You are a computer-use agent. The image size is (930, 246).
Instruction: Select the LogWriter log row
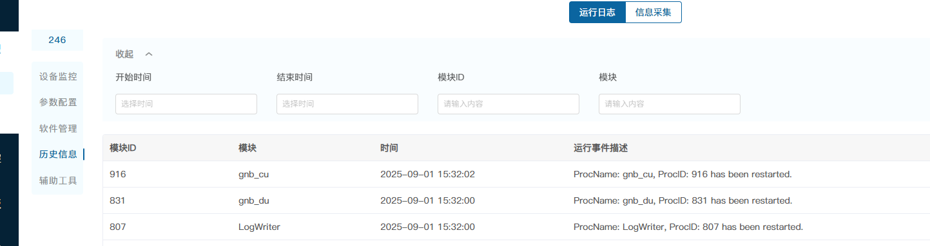click(x=516, y=227)
